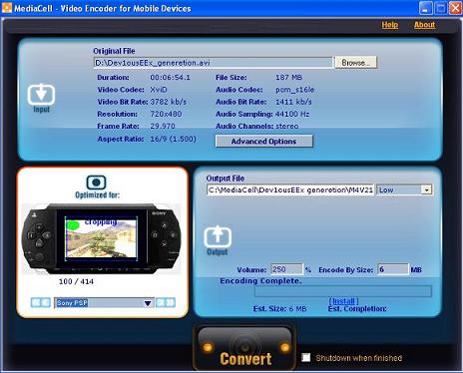
Task: Go to next device with single-right arrow
Action: [161, 302]
